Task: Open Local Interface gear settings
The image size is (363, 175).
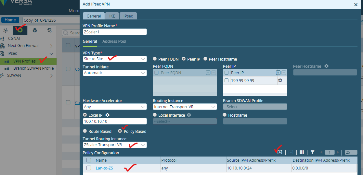Action: (x=189, y=115)
